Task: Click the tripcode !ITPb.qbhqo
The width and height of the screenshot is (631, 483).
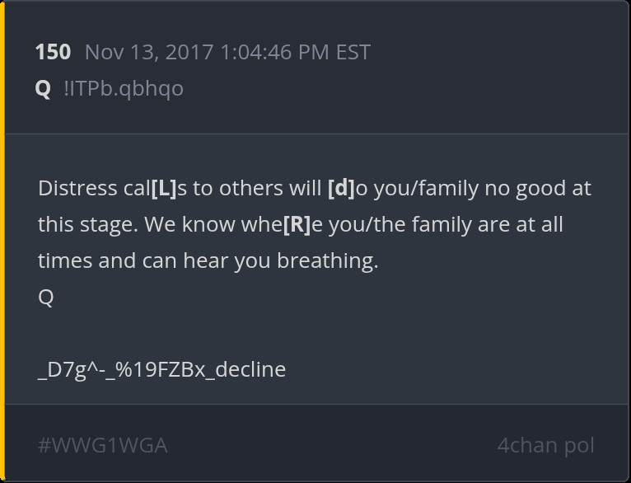Action: pos(124,88)
